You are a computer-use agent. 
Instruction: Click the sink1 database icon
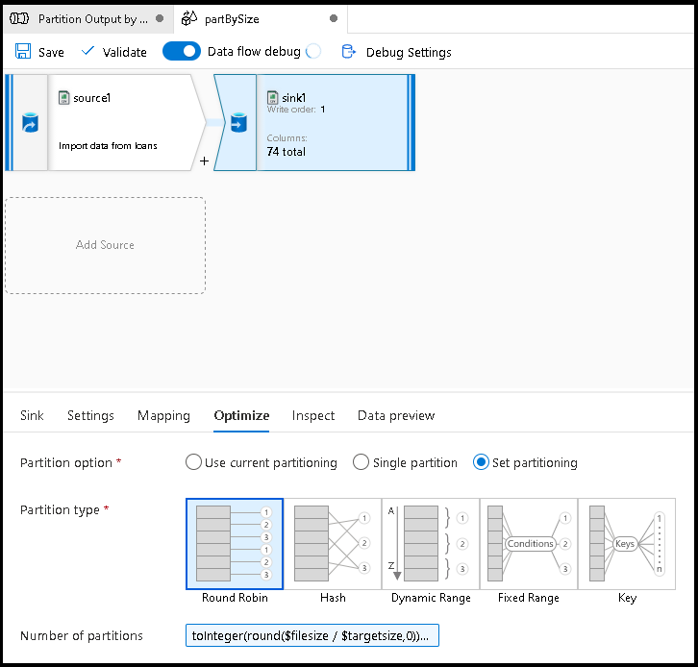pos(236,124)
